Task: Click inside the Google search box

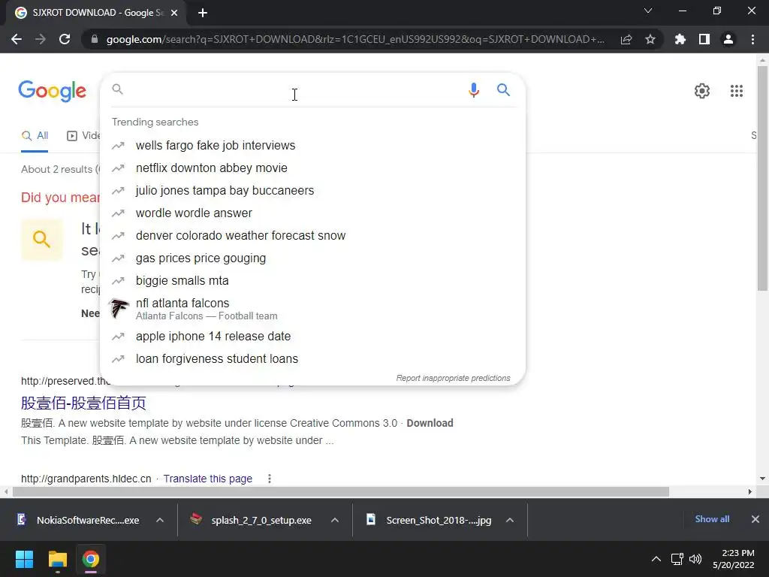Action: tap(294, 90)
